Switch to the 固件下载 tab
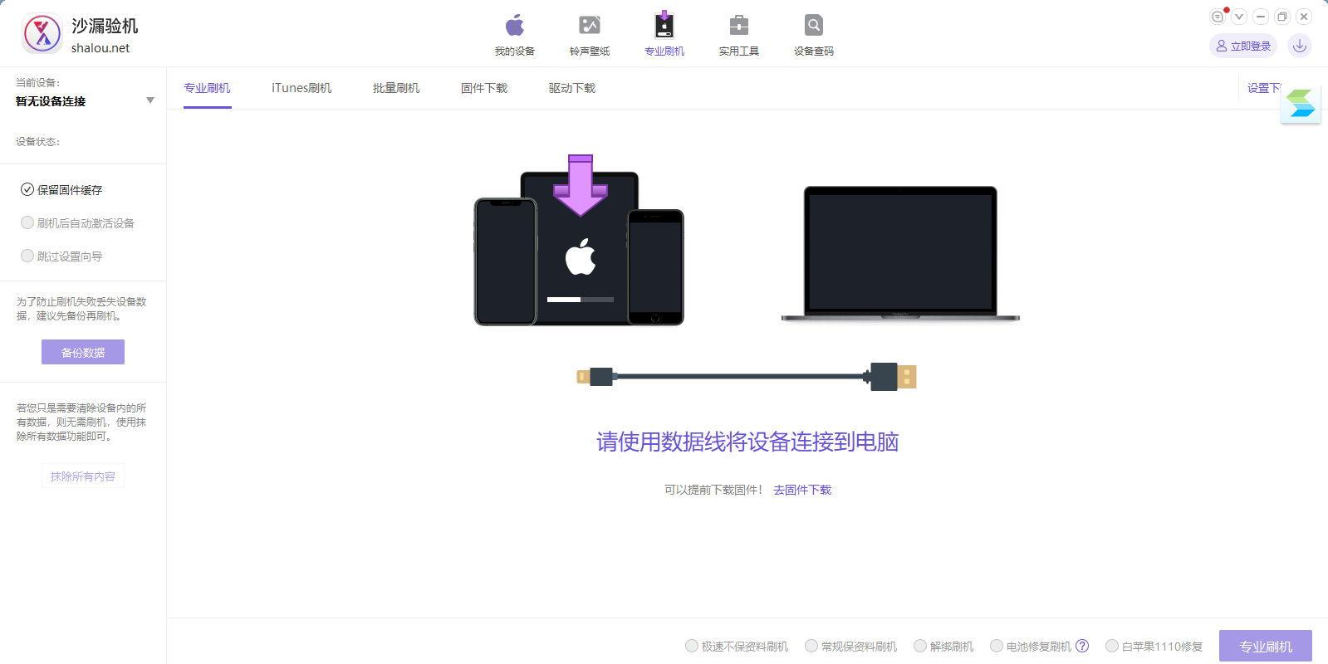The width and height of the screenshot is (1328, 664). point(484,88)
